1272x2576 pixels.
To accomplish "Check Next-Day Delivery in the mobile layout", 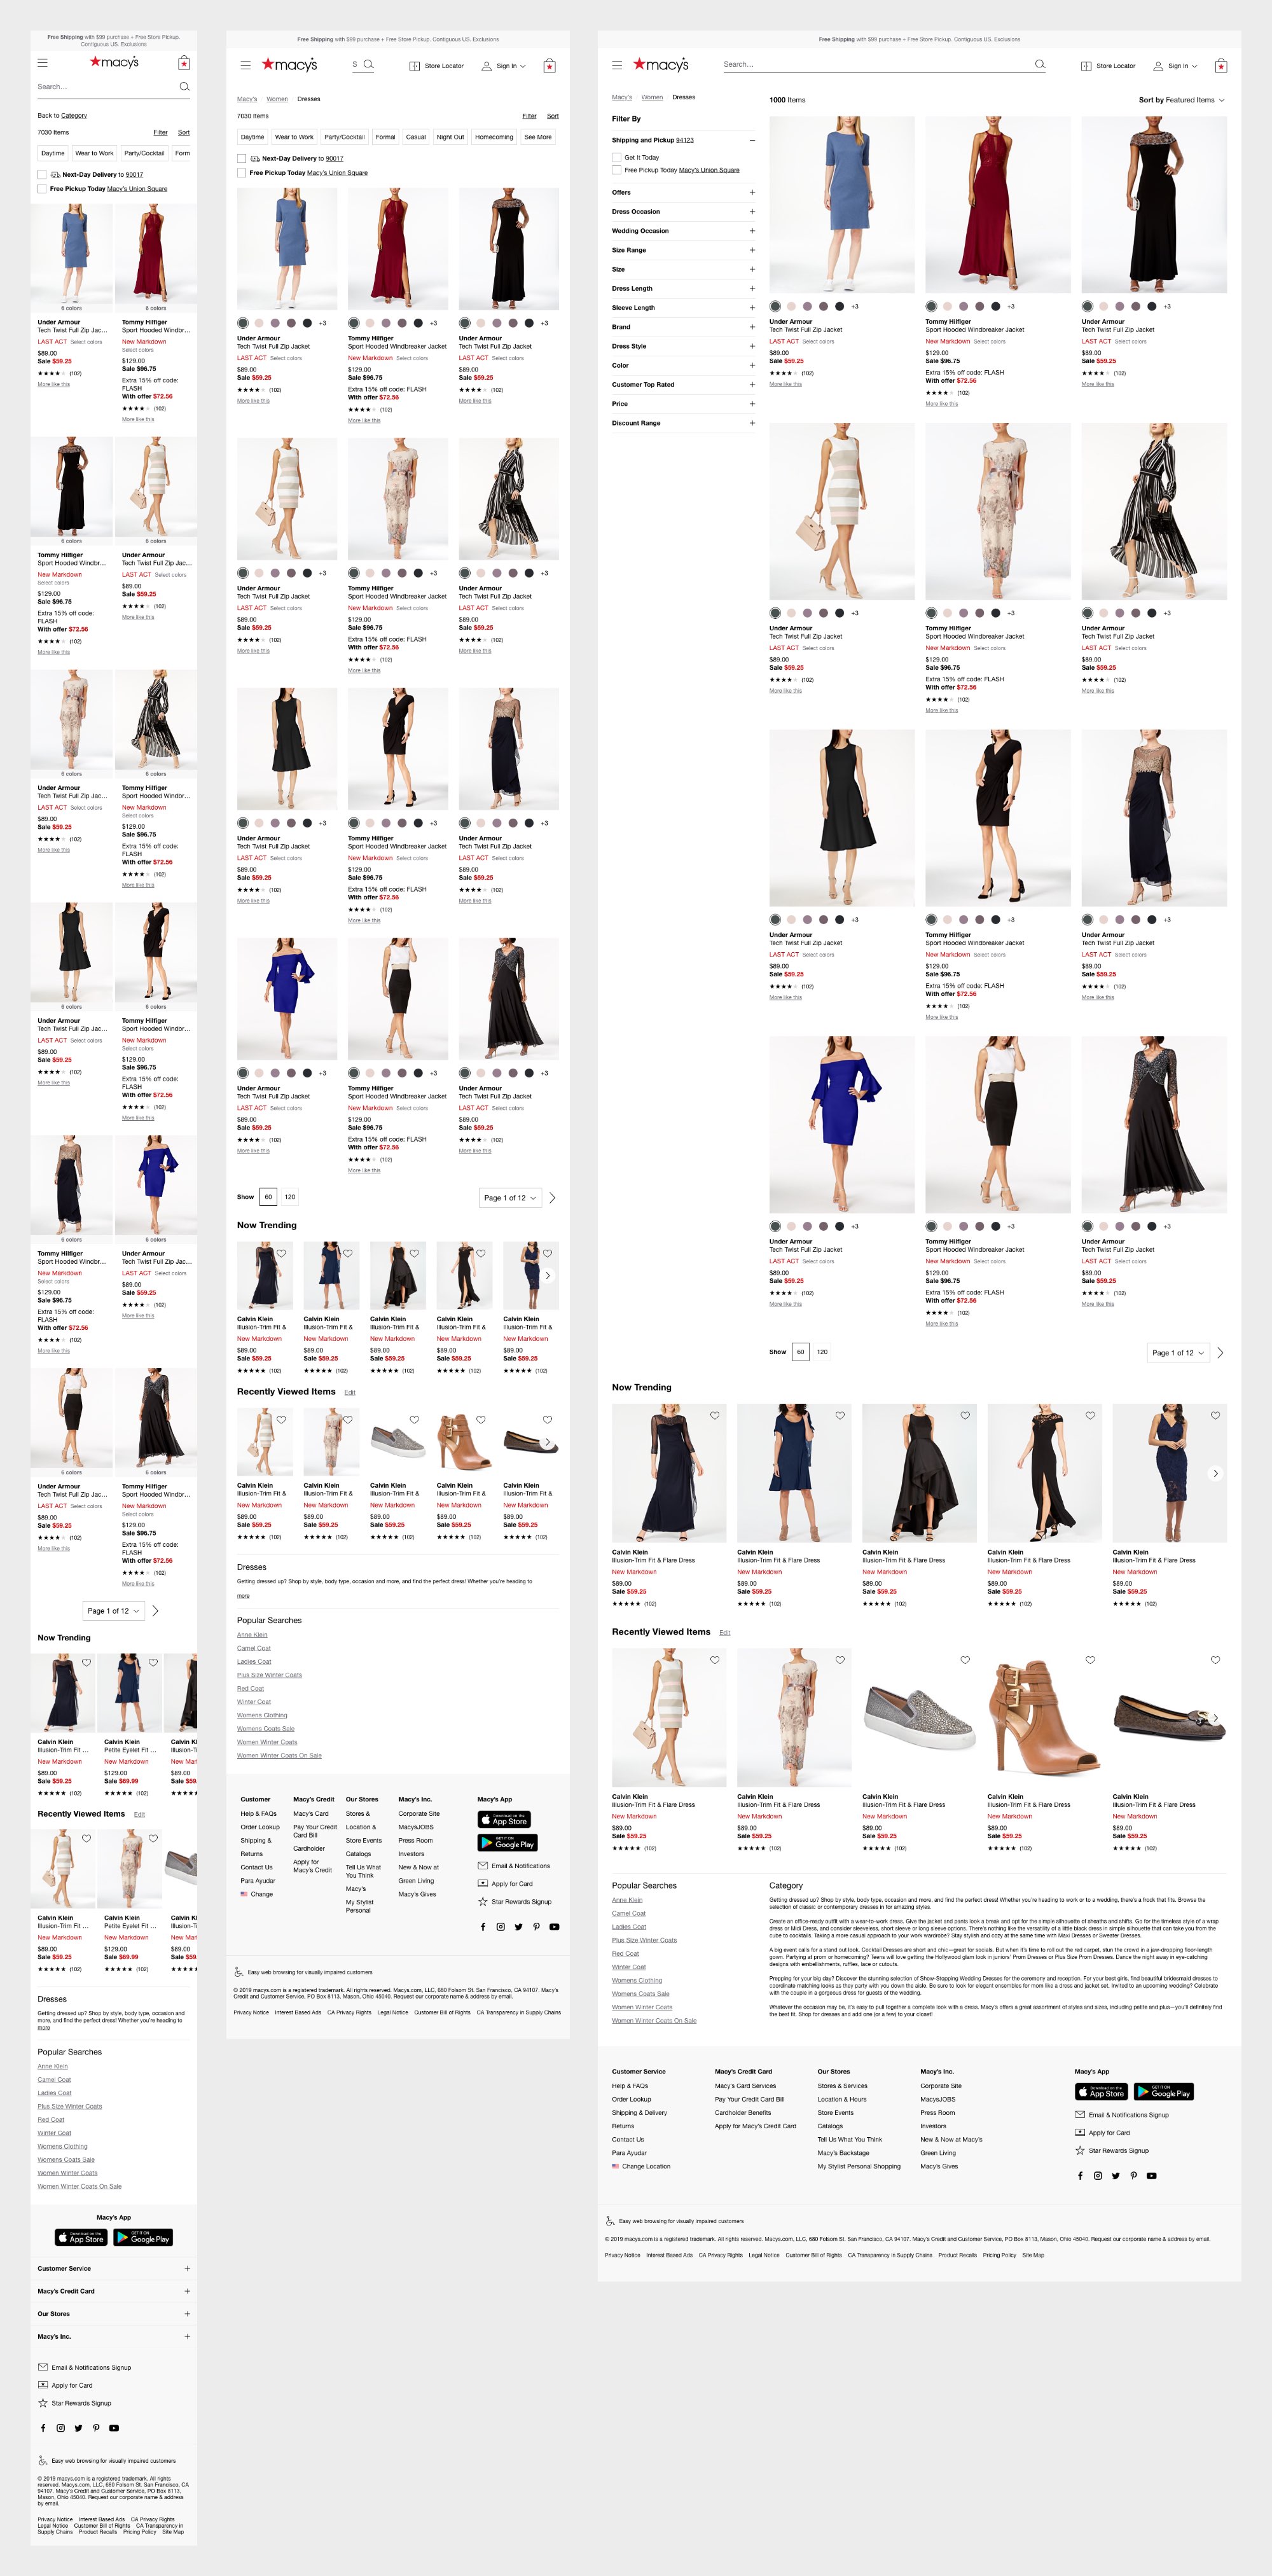I will pos(42,174).
